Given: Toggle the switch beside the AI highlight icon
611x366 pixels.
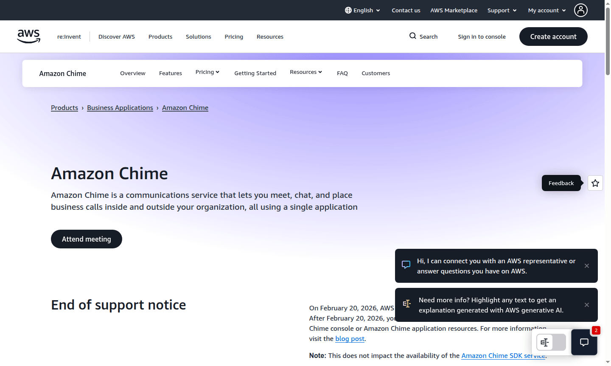Looking at the screenshot, I should coord(559,342).
